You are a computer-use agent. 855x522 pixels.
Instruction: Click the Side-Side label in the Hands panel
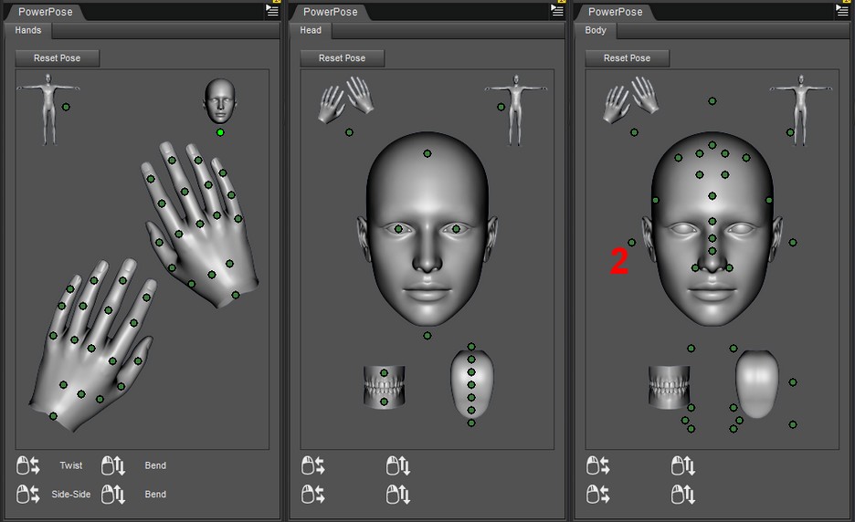pos(71,495)
